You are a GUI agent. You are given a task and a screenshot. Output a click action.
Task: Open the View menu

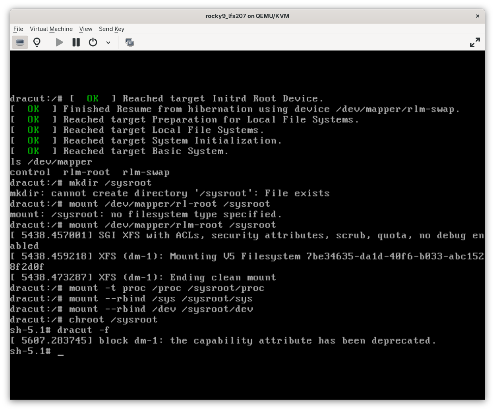point(86,29)
